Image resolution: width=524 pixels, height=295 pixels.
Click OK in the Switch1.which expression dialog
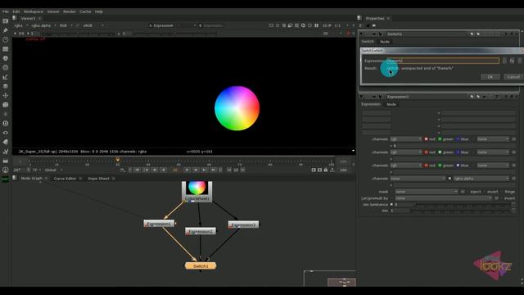pyautogui.click(x=490, y=77)
